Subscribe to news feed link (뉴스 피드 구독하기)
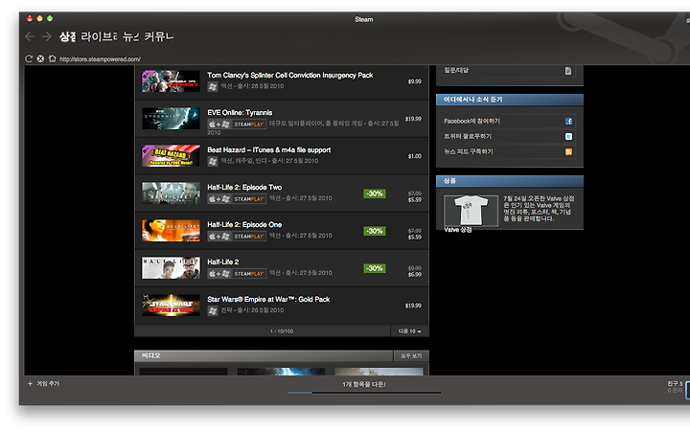Screen dimensions: 690x431 tap(469, 151)
